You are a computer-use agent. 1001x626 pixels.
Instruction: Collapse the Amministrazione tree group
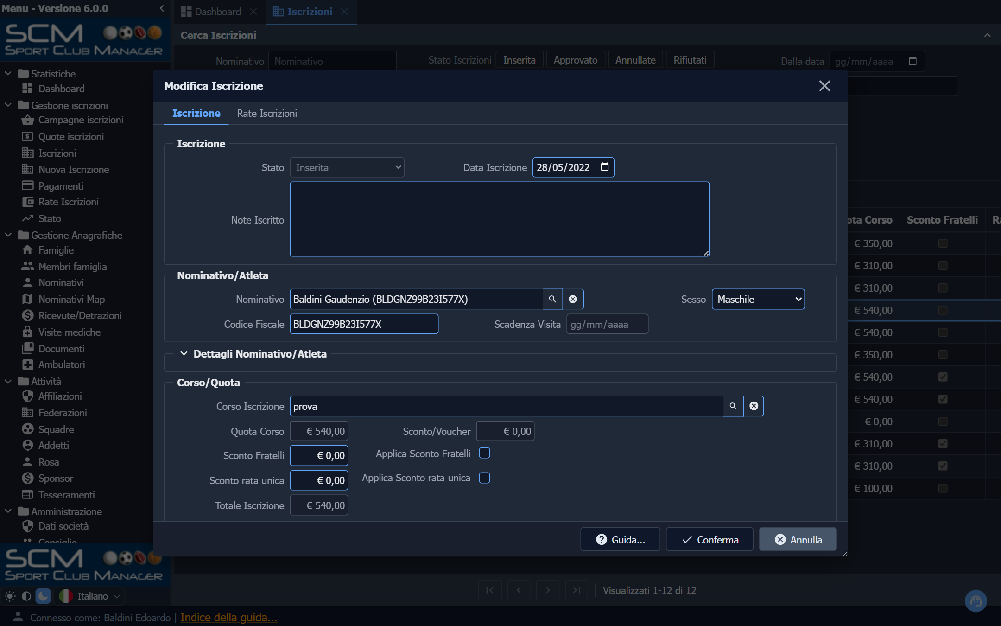tap(8, 511)
